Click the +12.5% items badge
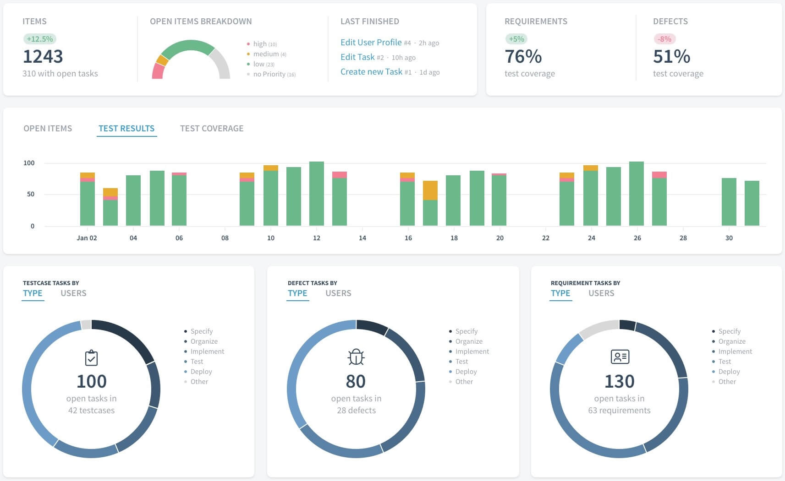 pyautogui.click(x=40, y=39)
